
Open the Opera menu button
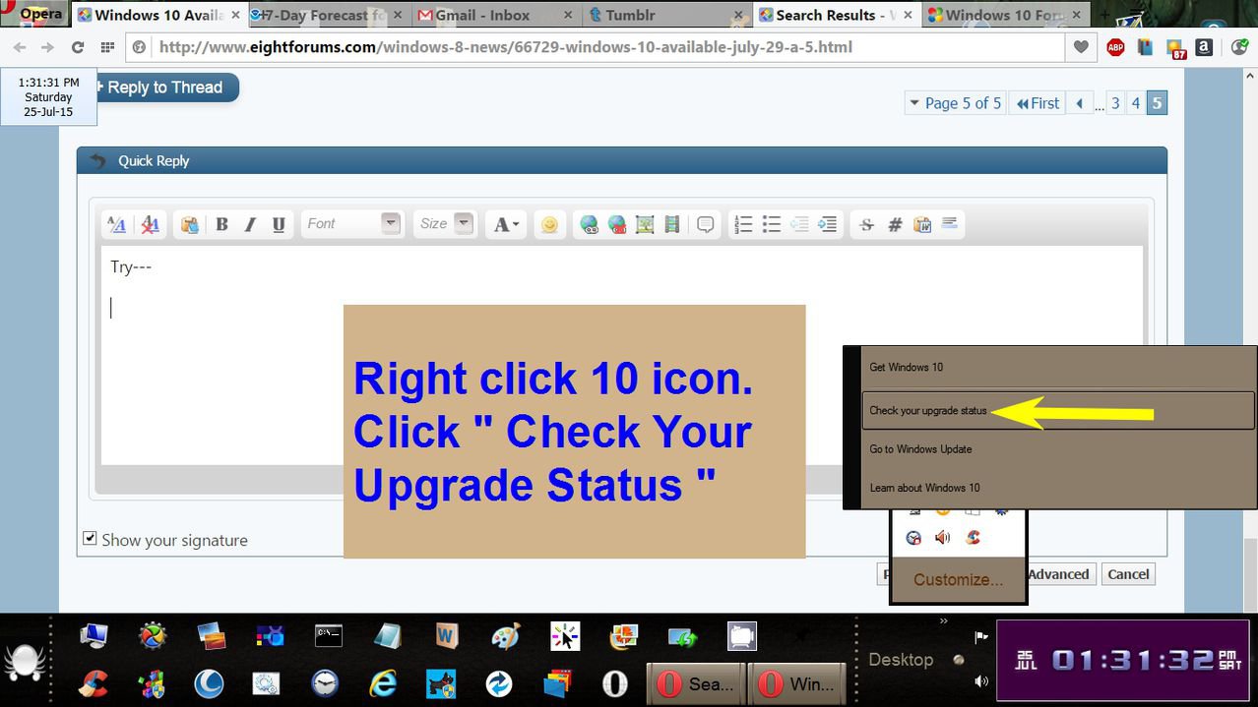click(x=34, y=14)
